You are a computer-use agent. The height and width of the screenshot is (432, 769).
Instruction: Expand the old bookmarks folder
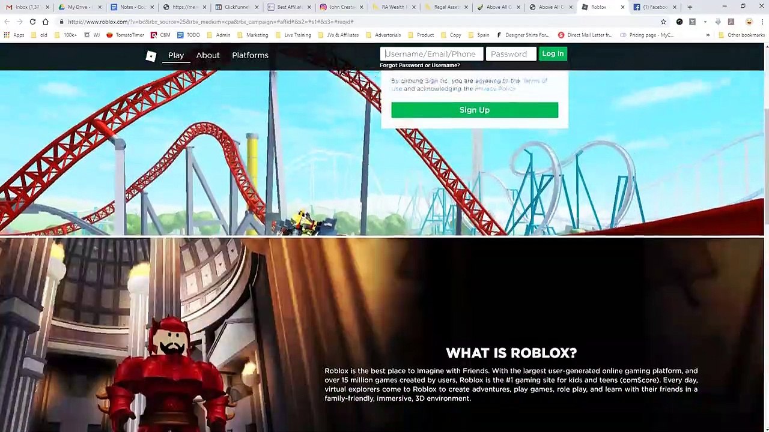click(39, 35)
